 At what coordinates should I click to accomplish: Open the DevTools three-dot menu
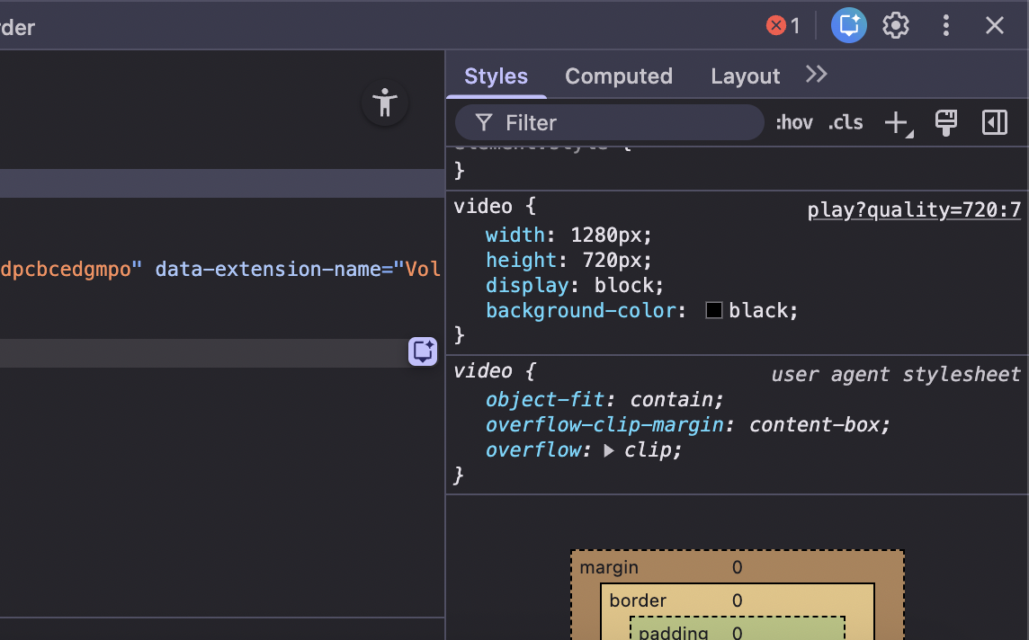click(x=945, y=26)
